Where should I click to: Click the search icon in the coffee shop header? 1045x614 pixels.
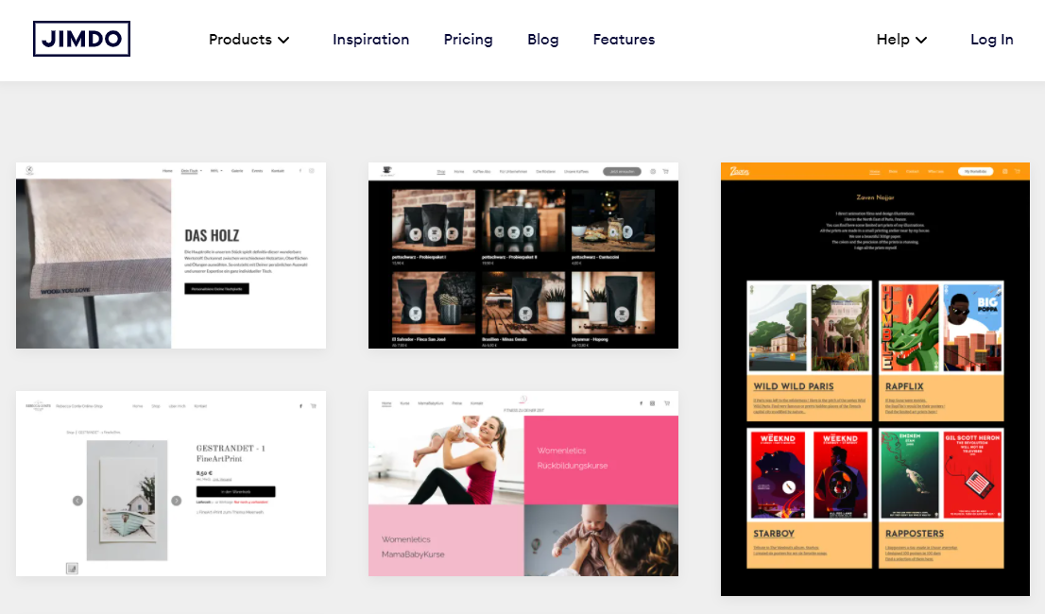click(x=652, y=172)
